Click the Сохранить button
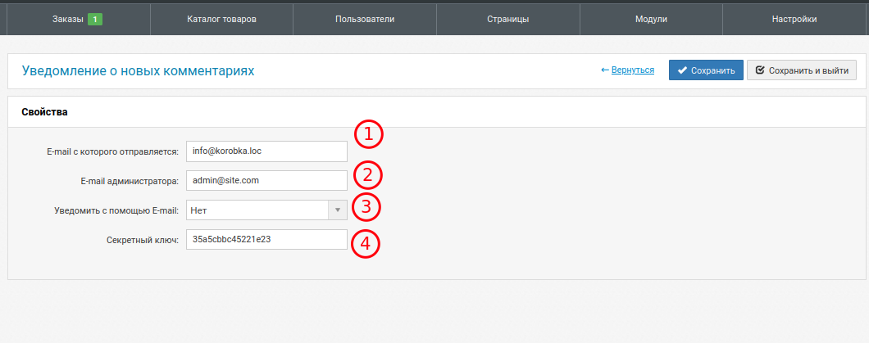Viewport: 869px width, 343px height. coord(706,70)
